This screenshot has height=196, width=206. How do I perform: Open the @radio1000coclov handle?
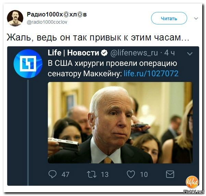47,22
